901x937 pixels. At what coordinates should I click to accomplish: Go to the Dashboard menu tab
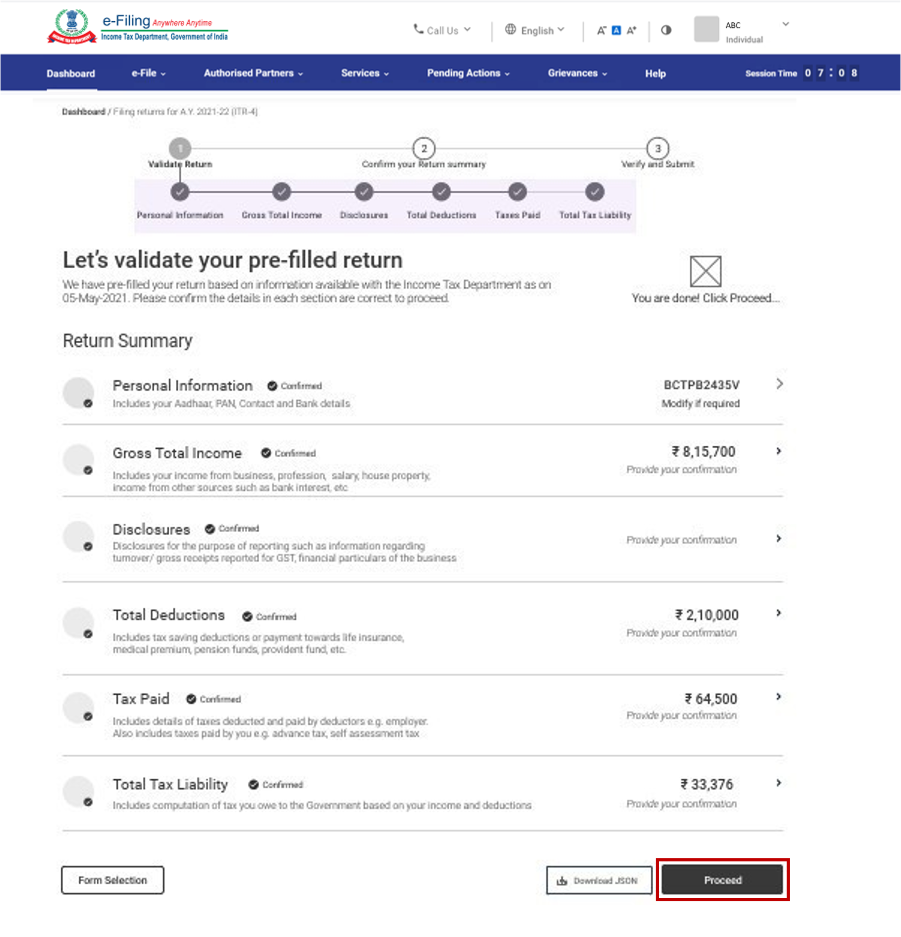(x=71, y=73)
